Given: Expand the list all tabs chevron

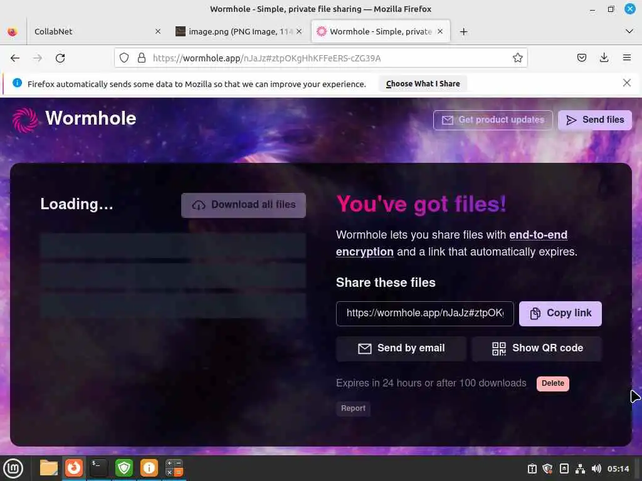Looking at the screenshot, I should coord(629,31).
